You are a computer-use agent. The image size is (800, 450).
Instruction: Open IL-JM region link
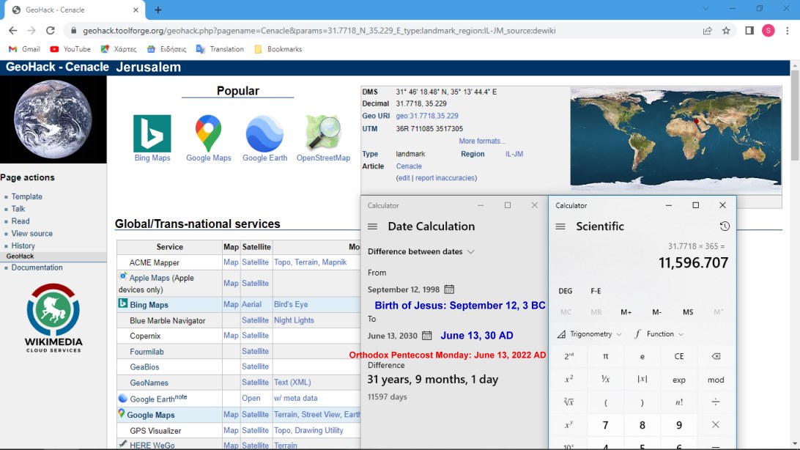(x=514, y=154)
